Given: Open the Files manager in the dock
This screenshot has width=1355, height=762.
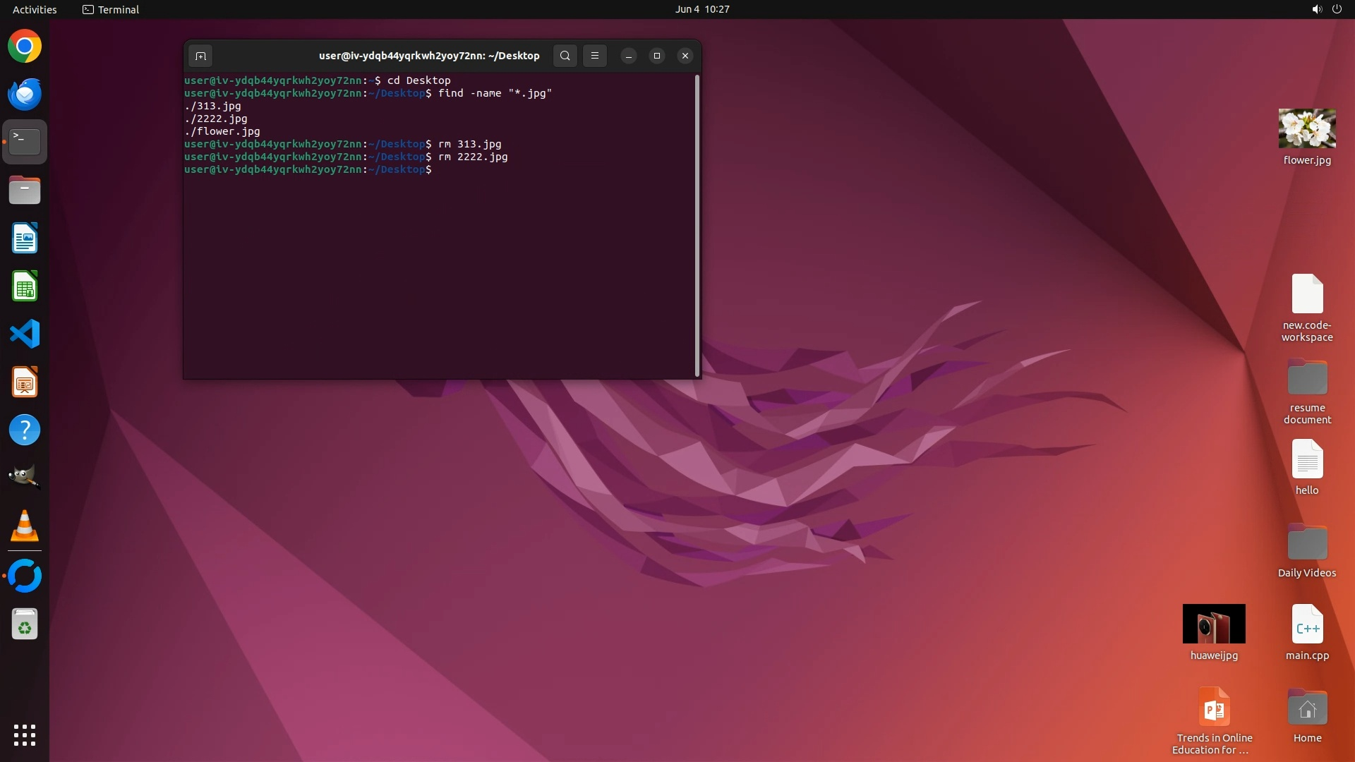Looking at the screenshot, I should click(25, 190).
